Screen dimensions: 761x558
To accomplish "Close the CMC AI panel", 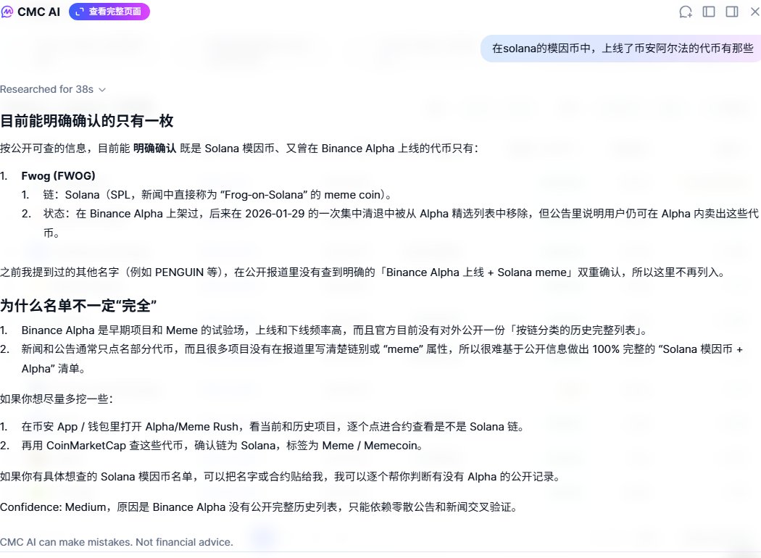I will pyautogui.click(x=754, y=12).
